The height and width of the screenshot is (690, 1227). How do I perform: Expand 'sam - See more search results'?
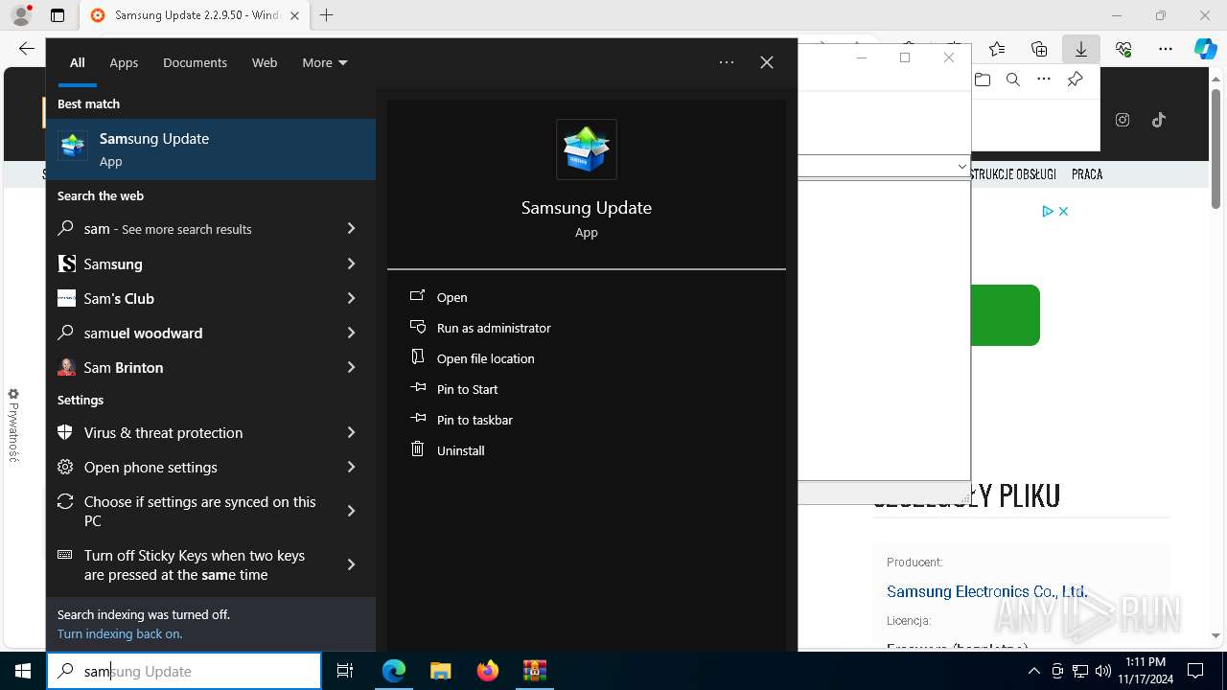tap(351, 228)
